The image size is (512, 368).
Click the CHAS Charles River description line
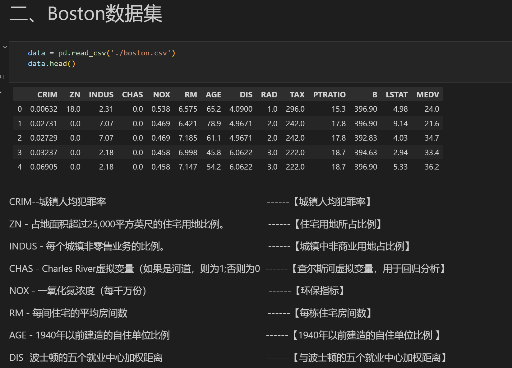pyautogui.click(x=135, y=269)
